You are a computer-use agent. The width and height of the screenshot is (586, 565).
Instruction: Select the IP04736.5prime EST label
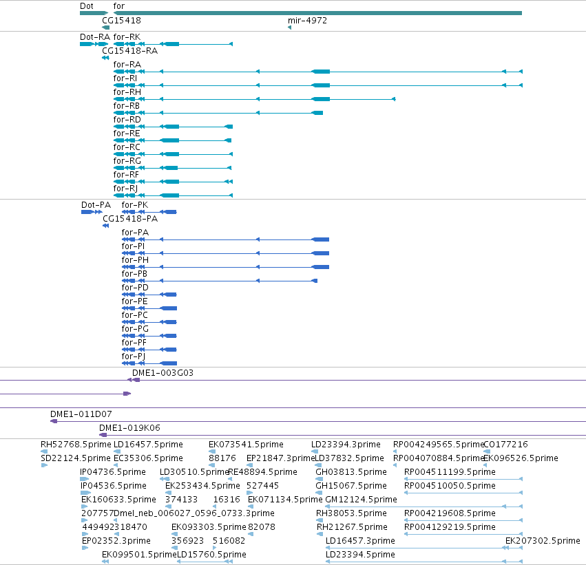pyautogui.click(x=113, y=472)
